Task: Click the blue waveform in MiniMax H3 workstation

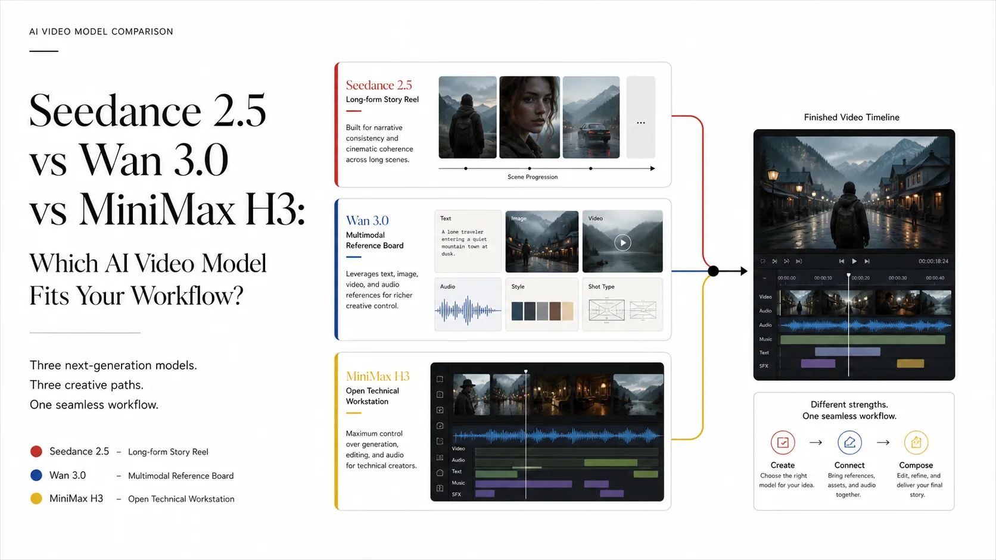Action: (558, 436)
